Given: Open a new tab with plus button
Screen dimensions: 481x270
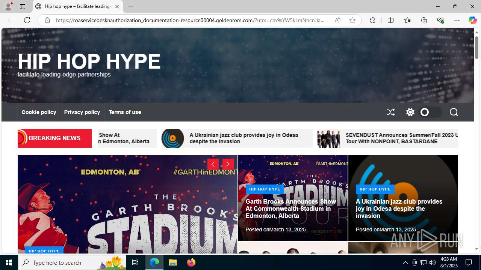Looking at the screenshot, I should [x=131, y=6].
